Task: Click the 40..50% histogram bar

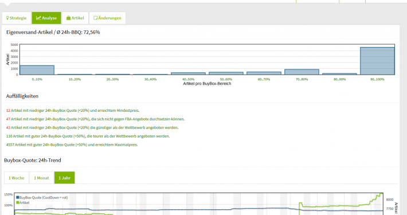Action: coord(188,73)
